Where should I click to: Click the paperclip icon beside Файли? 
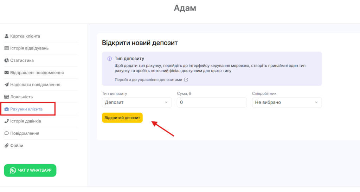coord(6,145)
